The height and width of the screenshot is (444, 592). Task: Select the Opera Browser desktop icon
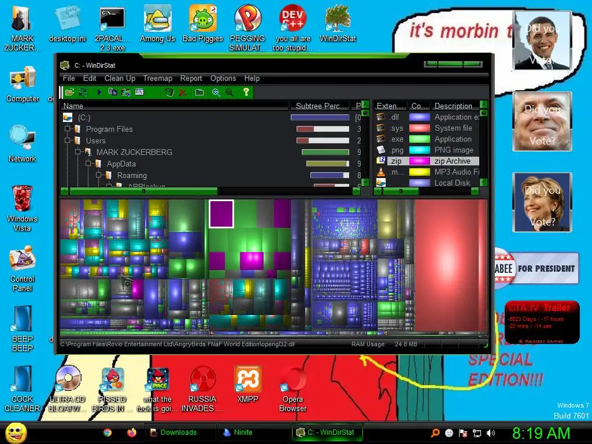click(293, 389)
